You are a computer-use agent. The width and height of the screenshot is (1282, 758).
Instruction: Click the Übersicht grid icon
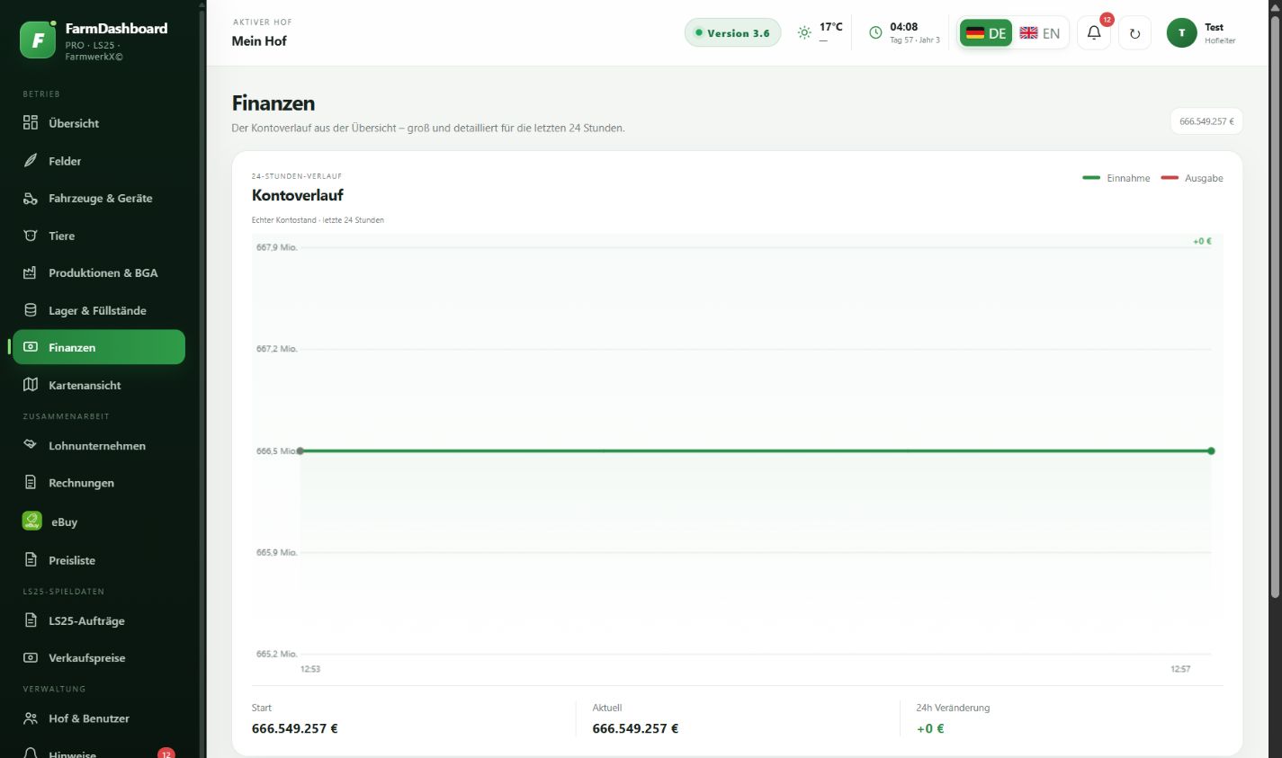[31, 123]
